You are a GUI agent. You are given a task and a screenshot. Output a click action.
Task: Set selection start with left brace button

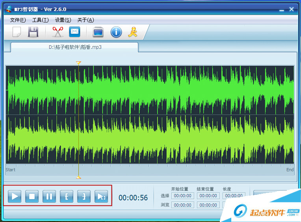coord(67,196)
